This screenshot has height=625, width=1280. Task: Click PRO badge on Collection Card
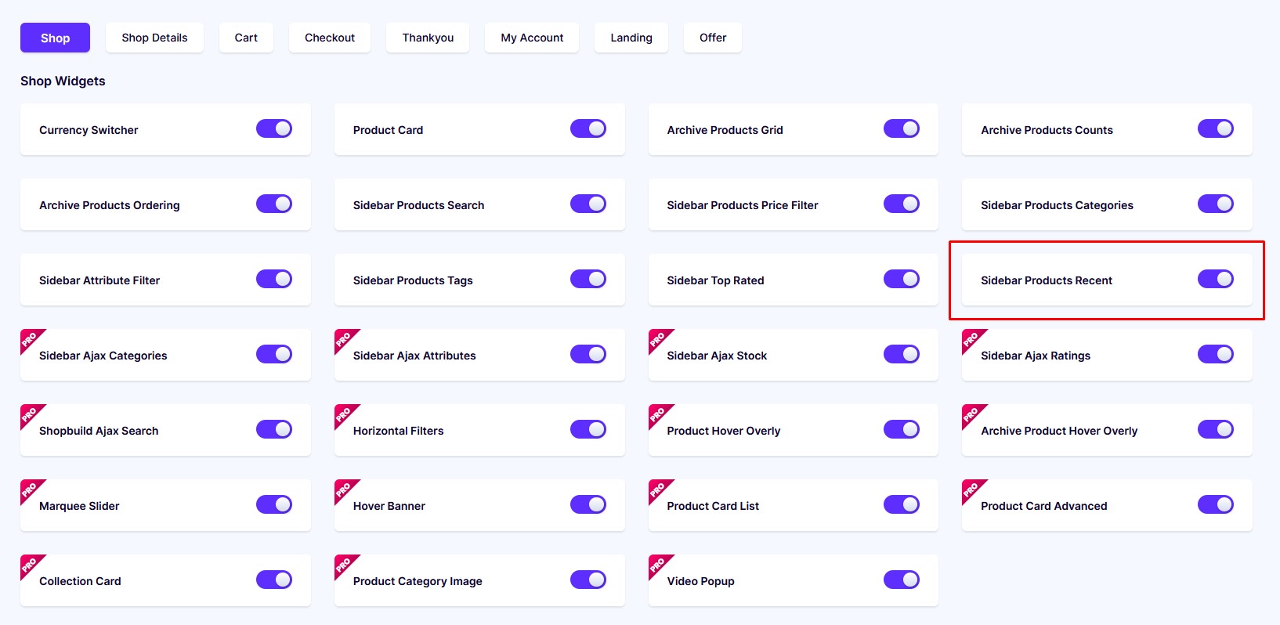31,565
